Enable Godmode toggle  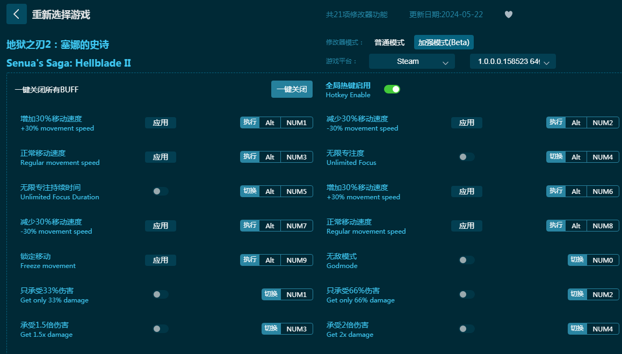click(x=466, y=261)
